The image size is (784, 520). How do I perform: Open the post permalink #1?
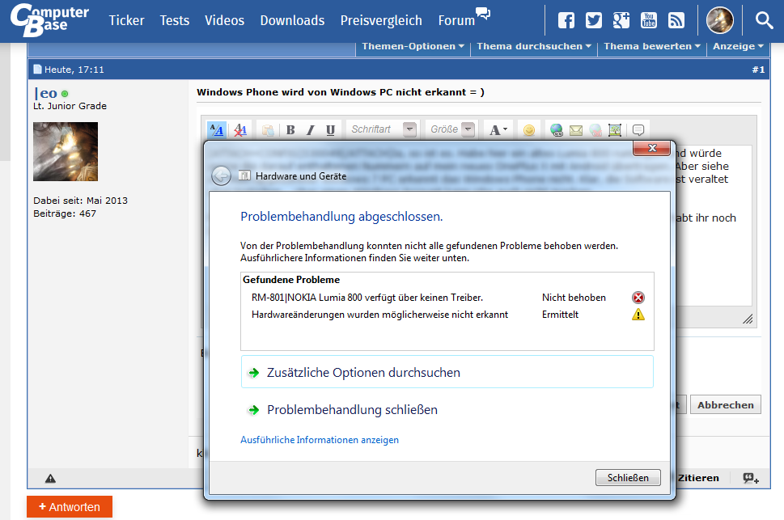(x=758, y=70)
